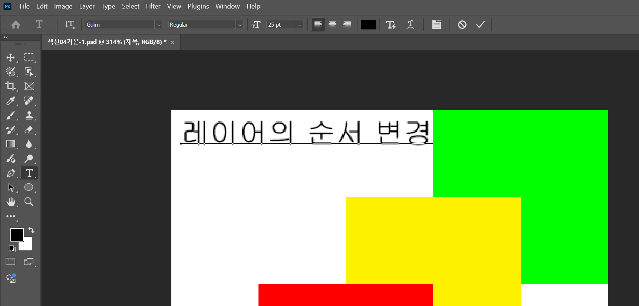Select the Zoom tool
639x306 pixels.
tap(29, 202)
